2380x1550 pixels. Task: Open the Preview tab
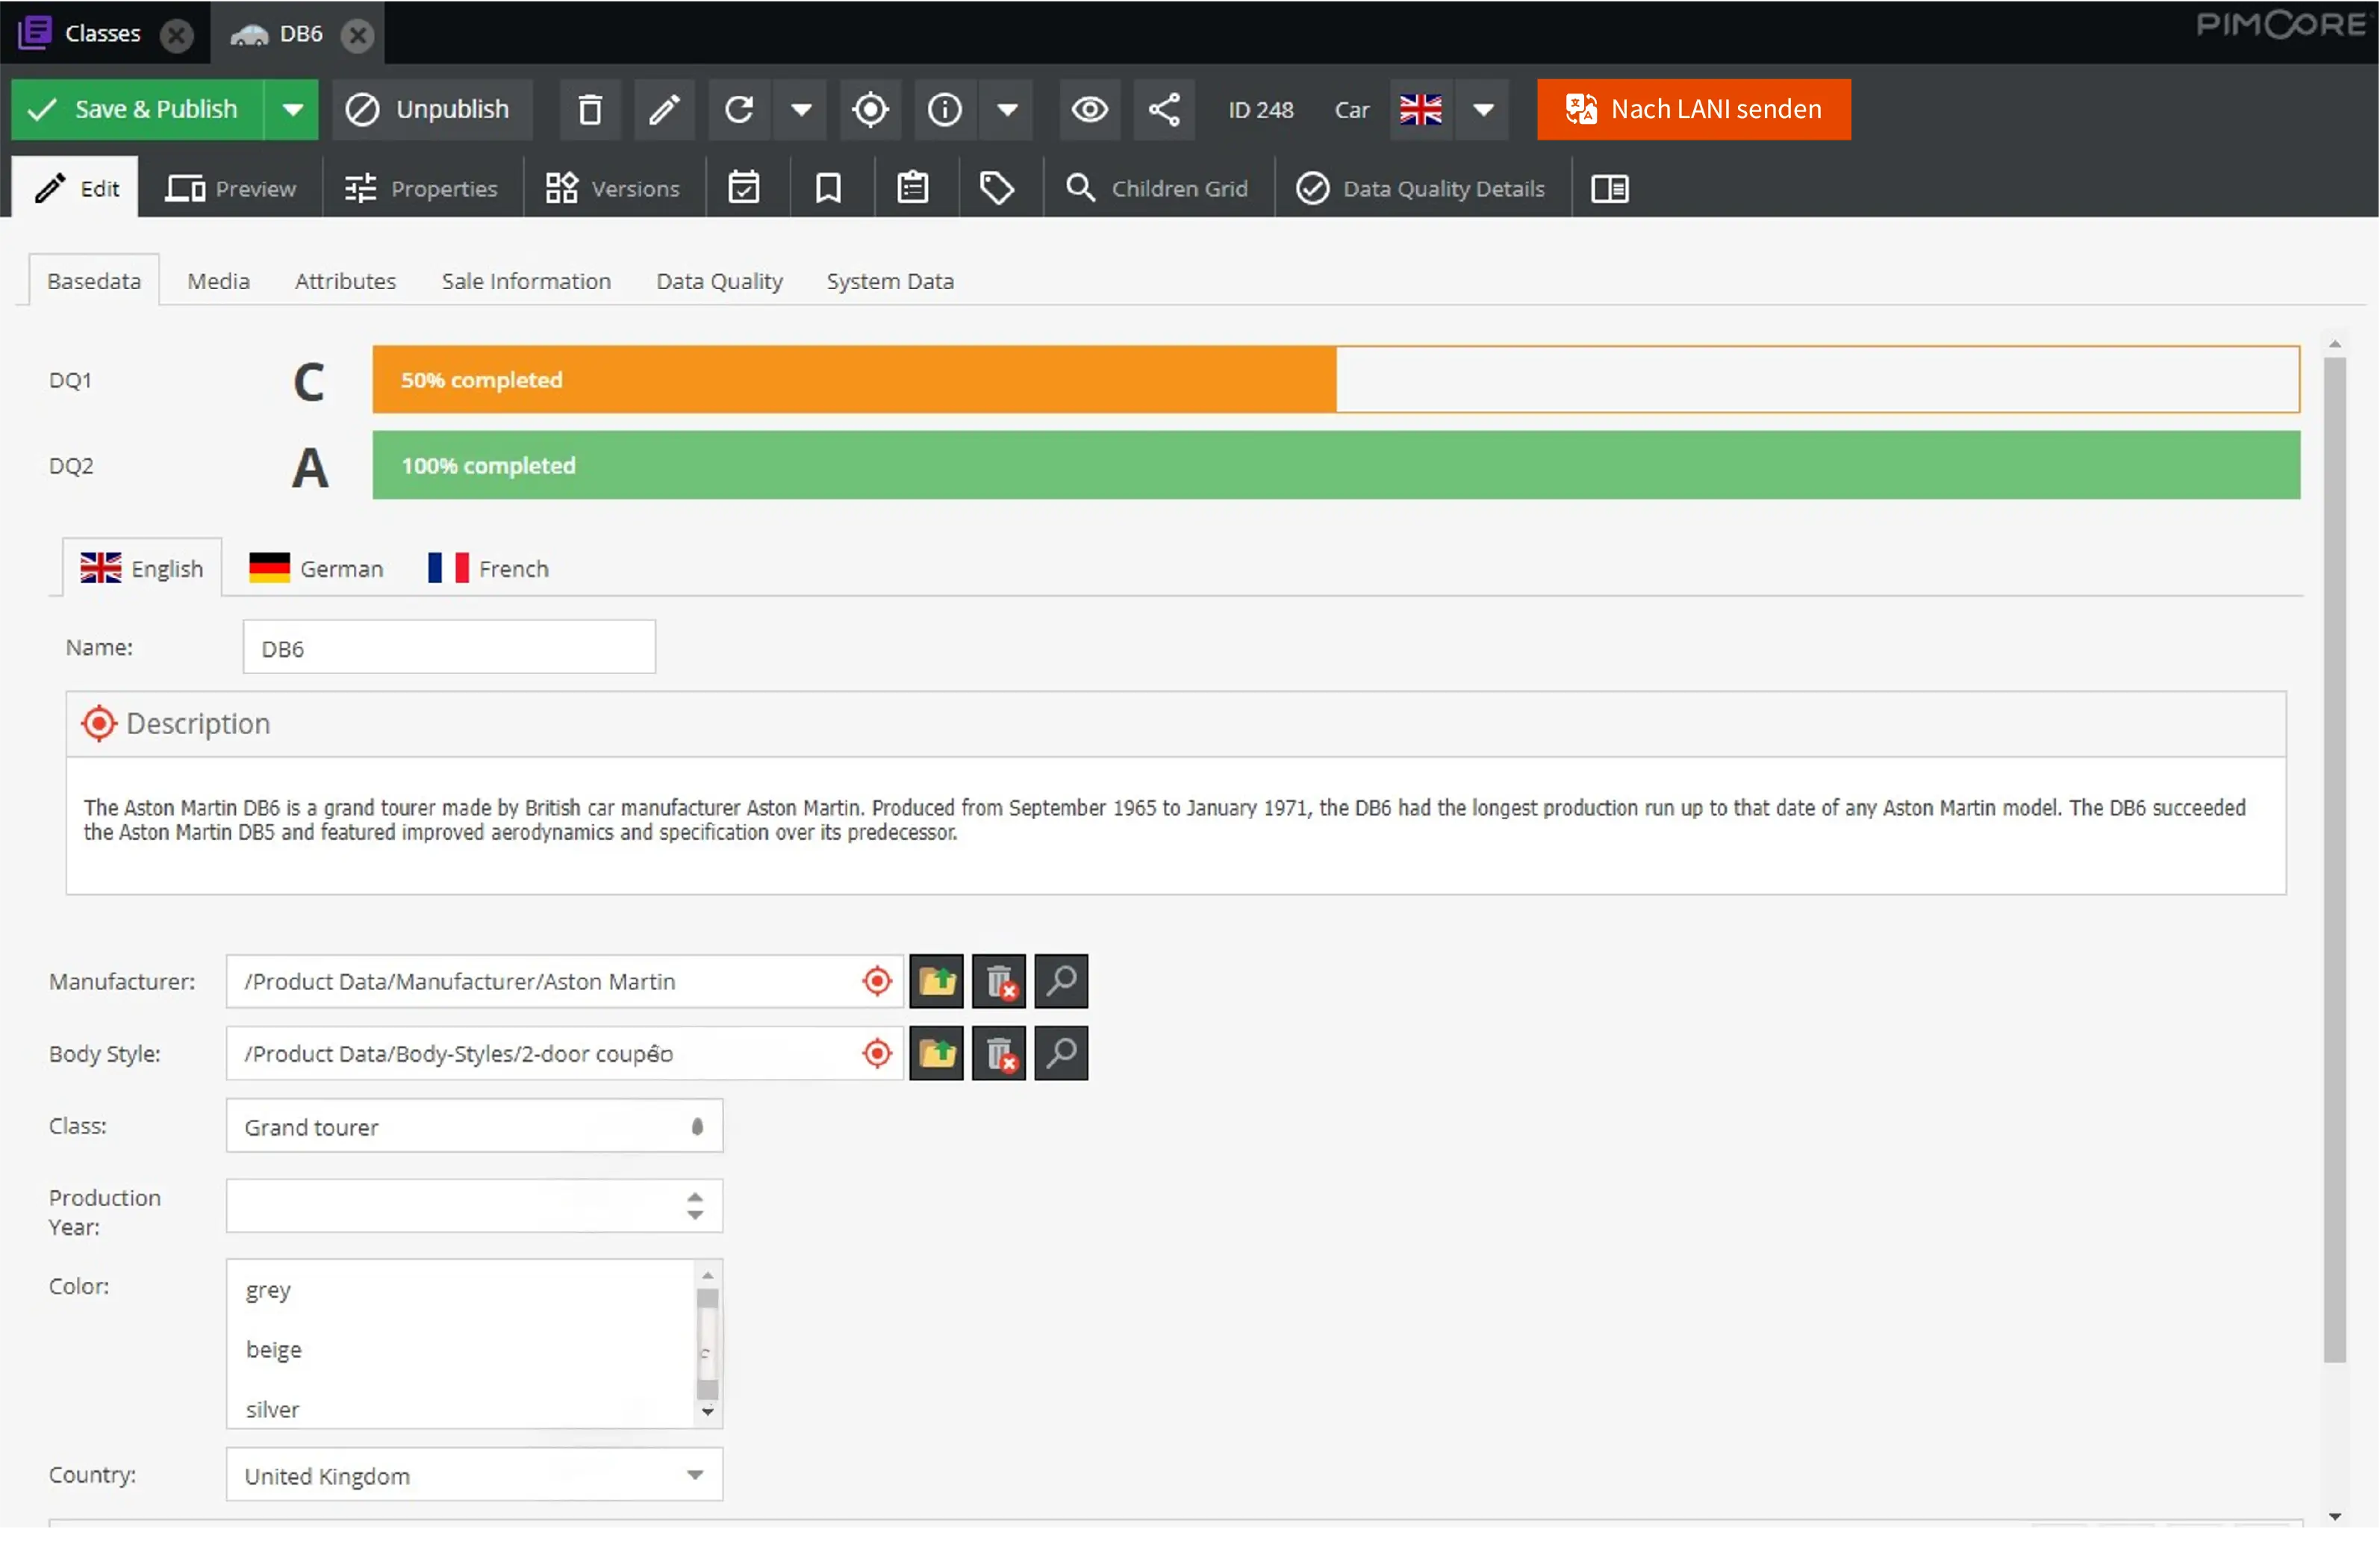(x=231, y=188)
